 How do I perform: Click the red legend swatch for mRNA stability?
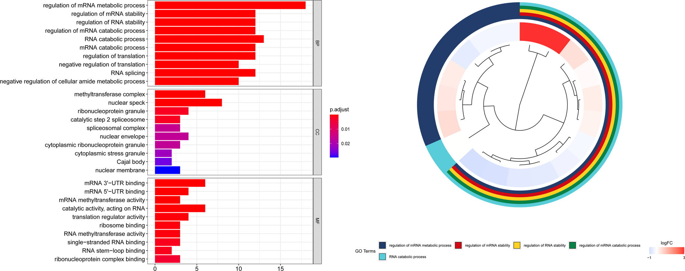[458, 245]
